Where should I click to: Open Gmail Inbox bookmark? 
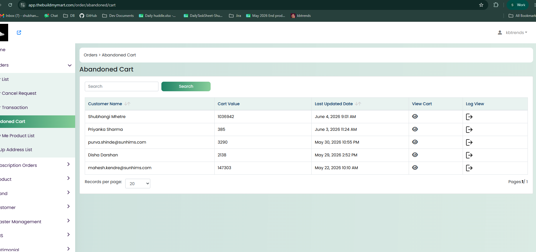tap(20, 16)
